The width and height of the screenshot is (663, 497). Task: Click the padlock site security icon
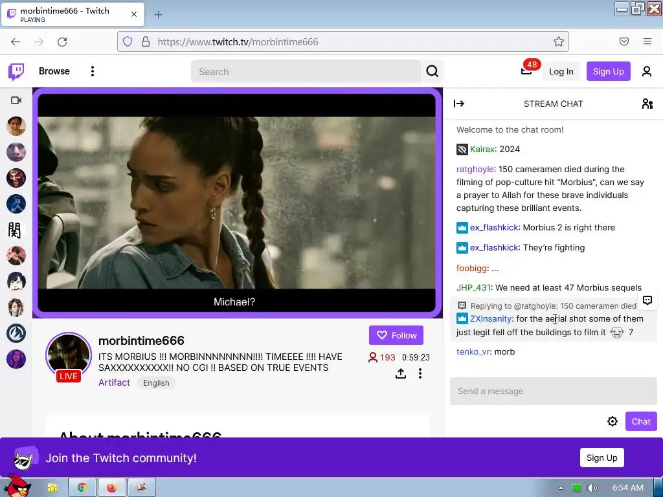(x=146, y=41)
